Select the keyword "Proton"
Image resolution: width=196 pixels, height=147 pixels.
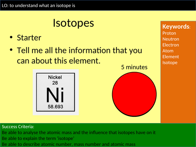169,33
